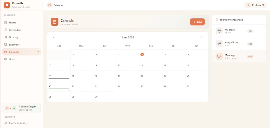Click the Expenses wallet icon
Screen dimensions: 270x128
(x=6, y=45)
